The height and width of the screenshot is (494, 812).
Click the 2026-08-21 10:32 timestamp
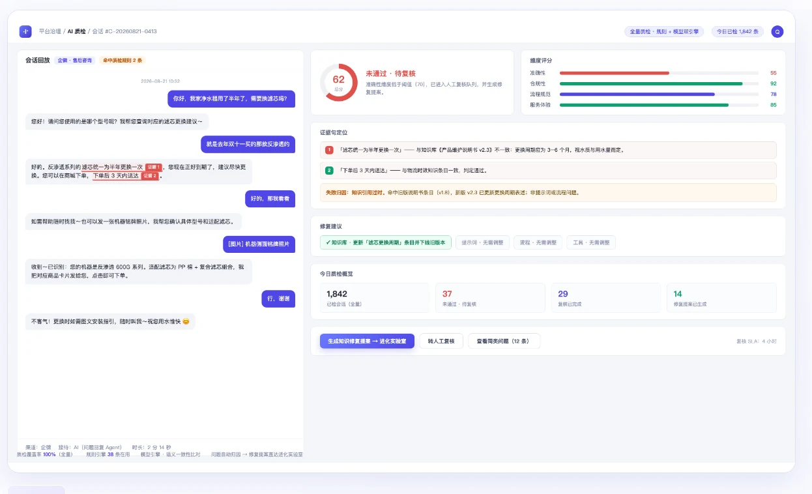(160, 81)
